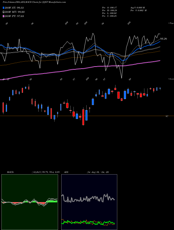The image size is (174, 230).
Task: Click the ADX (14 day) values text
Action: pyautogui.click(x=98, y=172)
